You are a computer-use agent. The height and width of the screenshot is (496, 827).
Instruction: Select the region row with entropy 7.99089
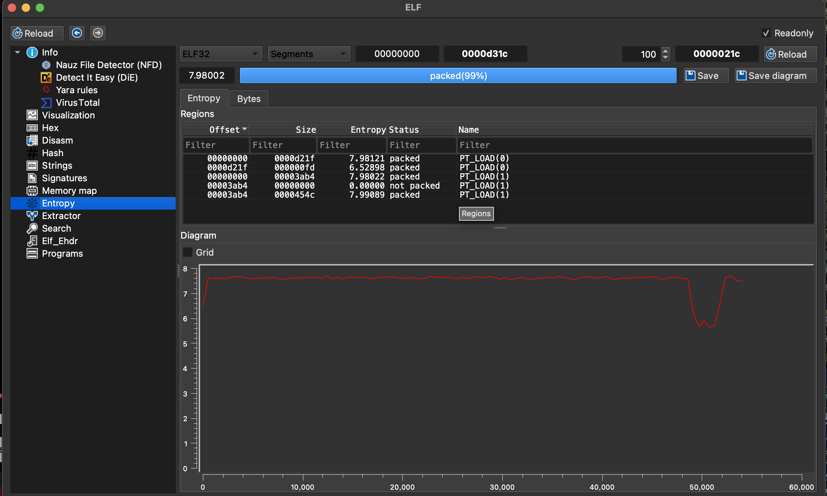point(498,195)
